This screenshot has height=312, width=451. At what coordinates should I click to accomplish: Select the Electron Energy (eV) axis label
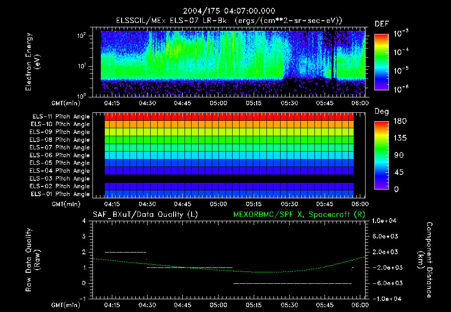tap(33, 62)
